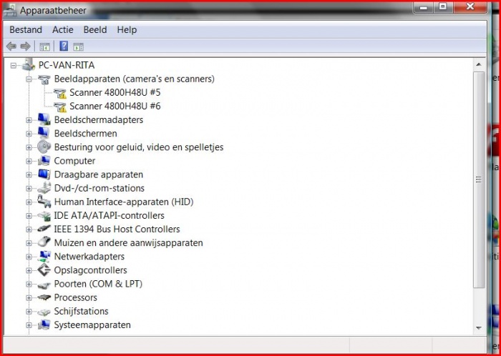Expand the Schijfstations category
Screen dimensions: 501x356
29,312
